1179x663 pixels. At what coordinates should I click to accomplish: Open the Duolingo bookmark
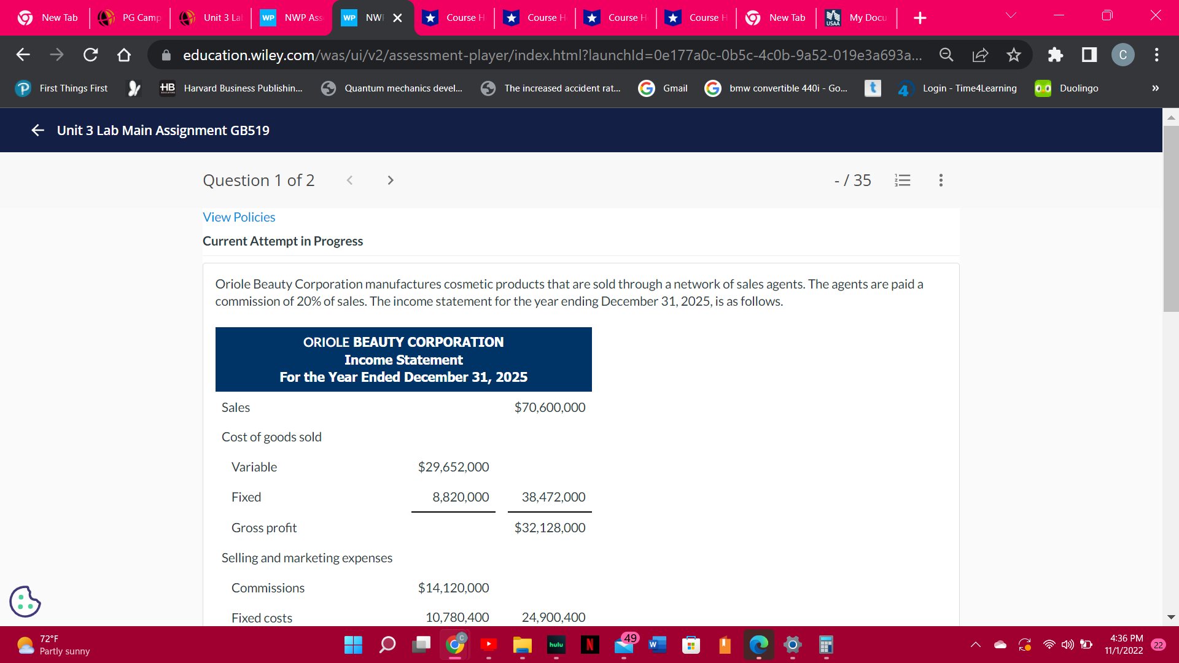pos(1067,88)
